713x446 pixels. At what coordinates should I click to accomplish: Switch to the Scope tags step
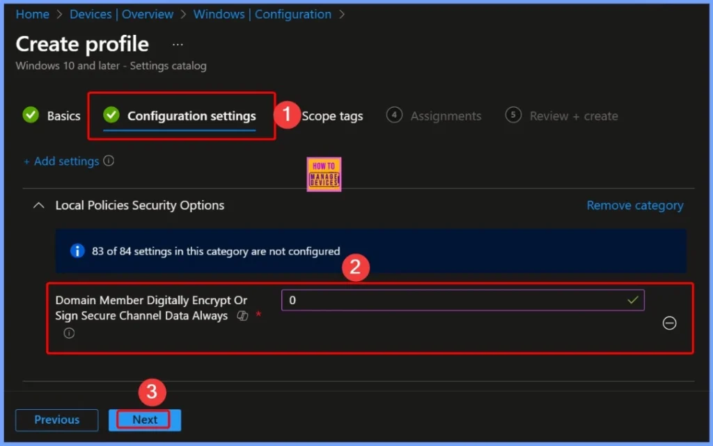pos(332,116)
